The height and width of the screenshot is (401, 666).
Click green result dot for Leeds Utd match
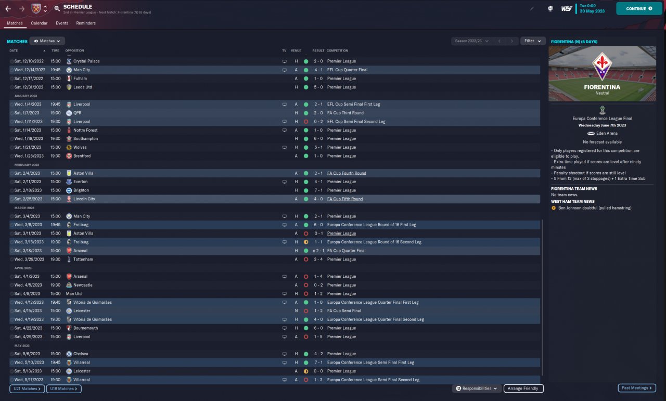pos(306,87)
